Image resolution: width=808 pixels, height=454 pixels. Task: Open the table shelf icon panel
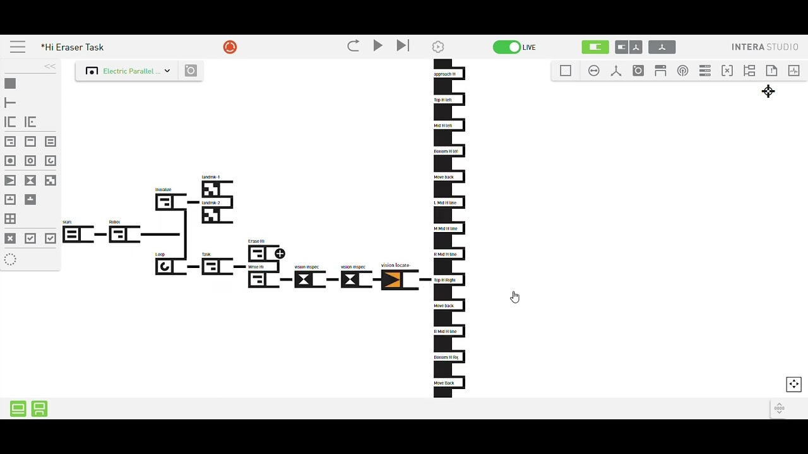click(660, 71)
